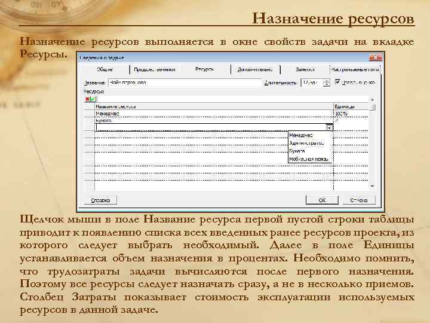Click the Длительность duration field
The width and height of the screenshot is (430, 323).
point(312,83)
